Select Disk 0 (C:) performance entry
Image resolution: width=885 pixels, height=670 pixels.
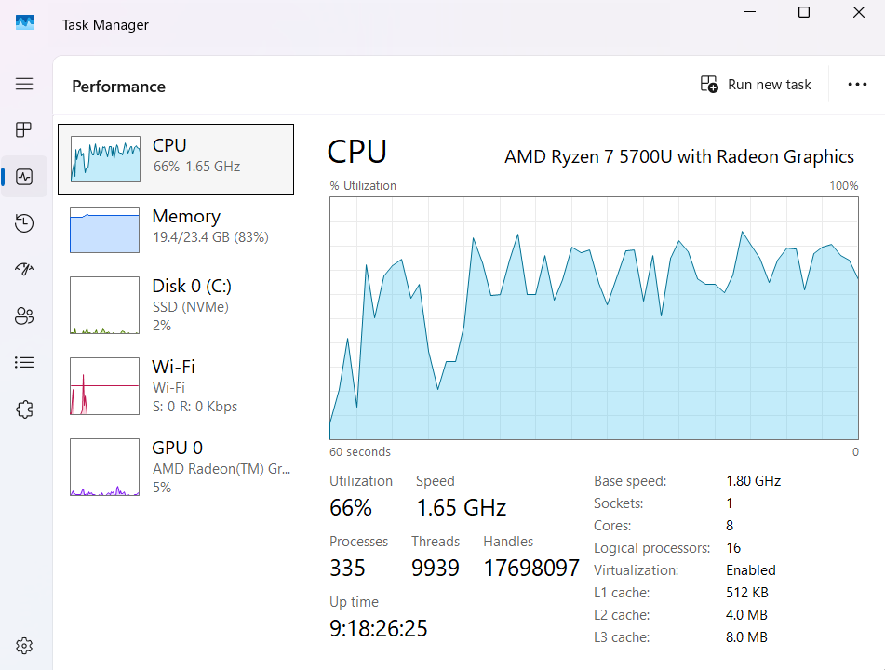click(x=176, y=304)
